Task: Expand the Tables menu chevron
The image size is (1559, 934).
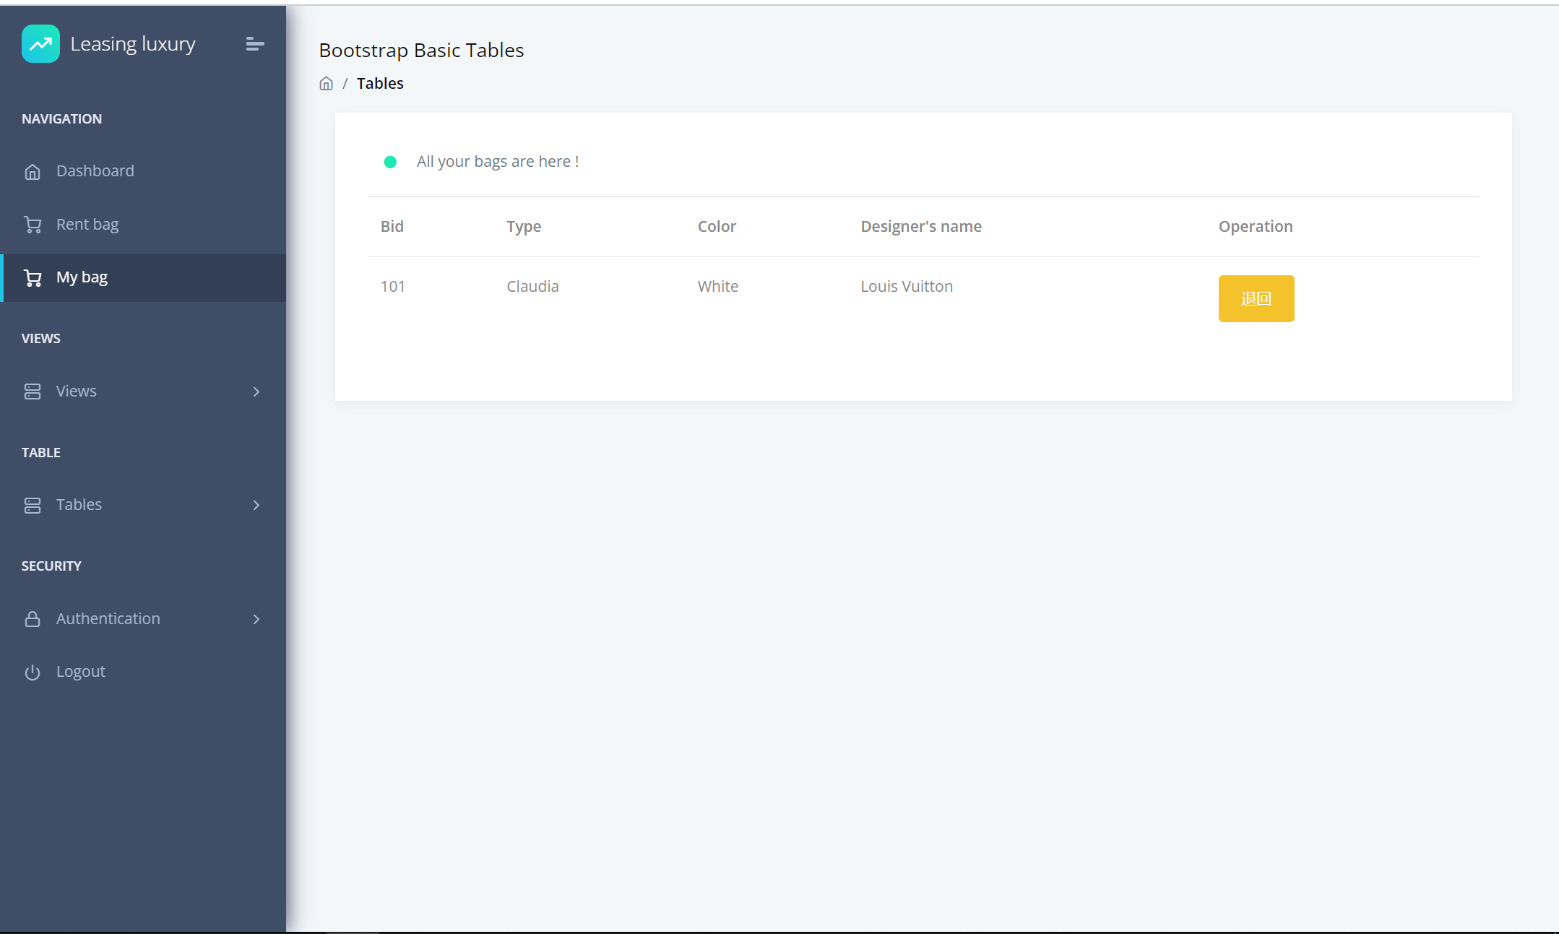Action: coord(256,505)
